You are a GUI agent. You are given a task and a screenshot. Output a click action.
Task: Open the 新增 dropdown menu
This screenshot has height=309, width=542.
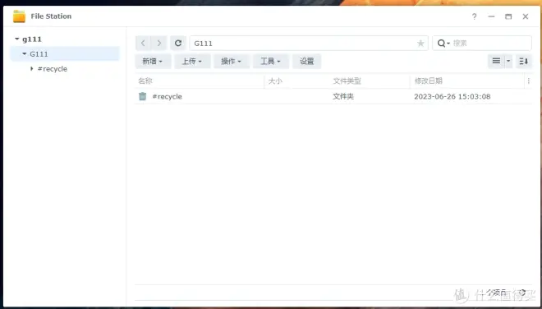pos(153,62)
